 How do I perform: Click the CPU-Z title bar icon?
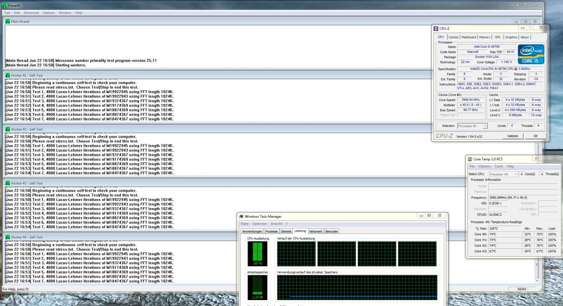tap(436, 28)
